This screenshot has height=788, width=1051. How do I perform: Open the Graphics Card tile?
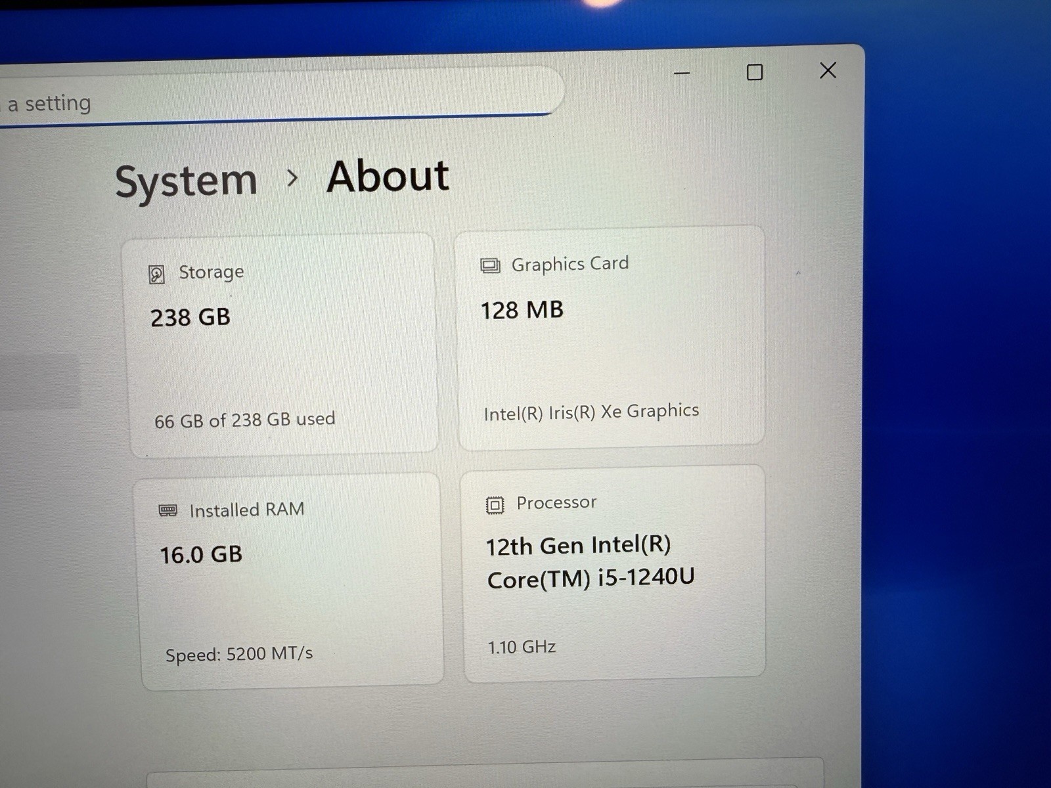pyautogui.click(x=611, y=337)
